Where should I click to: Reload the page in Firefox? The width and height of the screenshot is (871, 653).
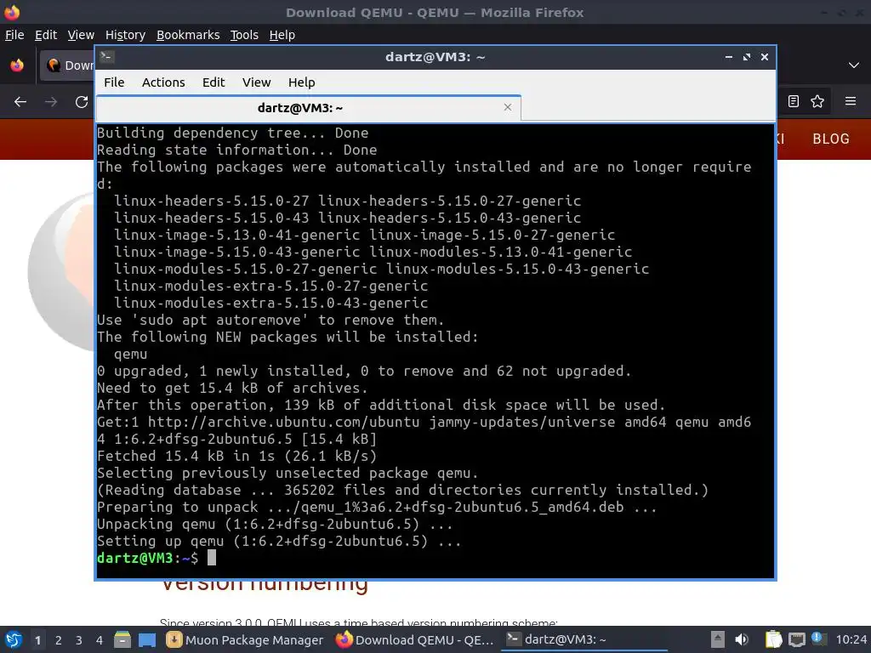(x=82, y=102)
